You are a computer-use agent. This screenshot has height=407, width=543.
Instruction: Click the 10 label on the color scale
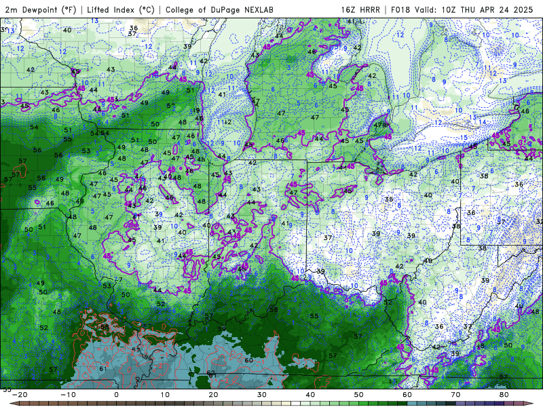[x=165, y=395]
